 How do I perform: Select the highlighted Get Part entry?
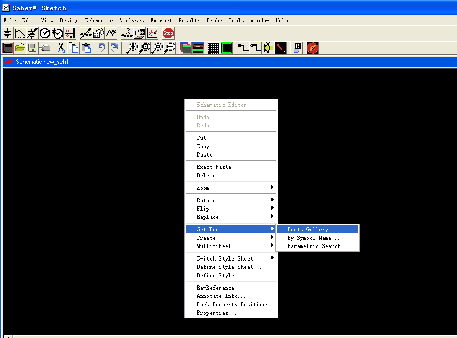[x=231, y=229]
